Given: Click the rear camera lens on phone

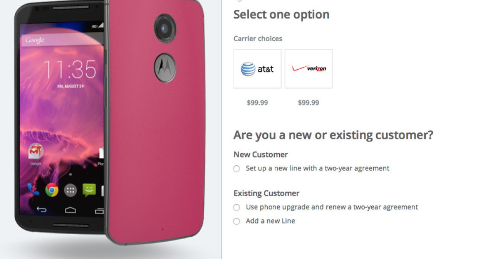Looking at the screenshot, I should (165, 28).
